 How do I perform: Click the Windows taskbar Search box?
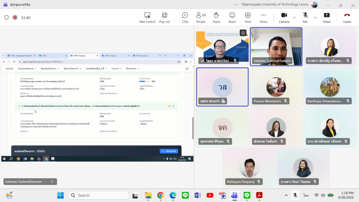click(x=98, y=195)
